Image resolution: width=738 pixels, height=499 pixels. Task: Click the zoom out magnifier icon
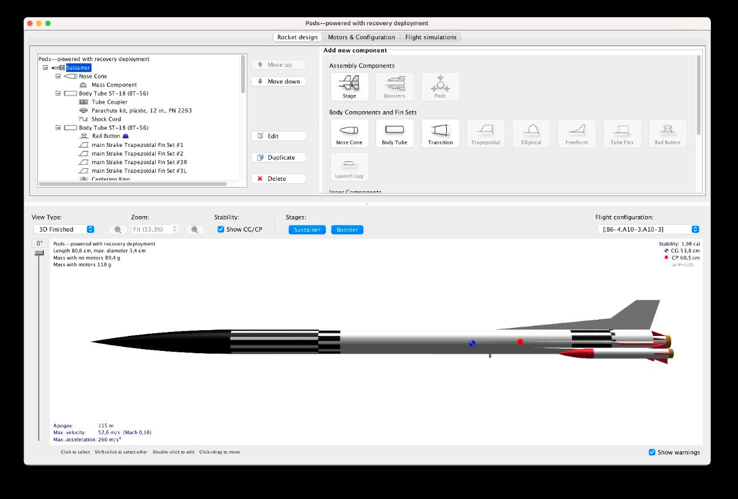click(x=118, y=229)
